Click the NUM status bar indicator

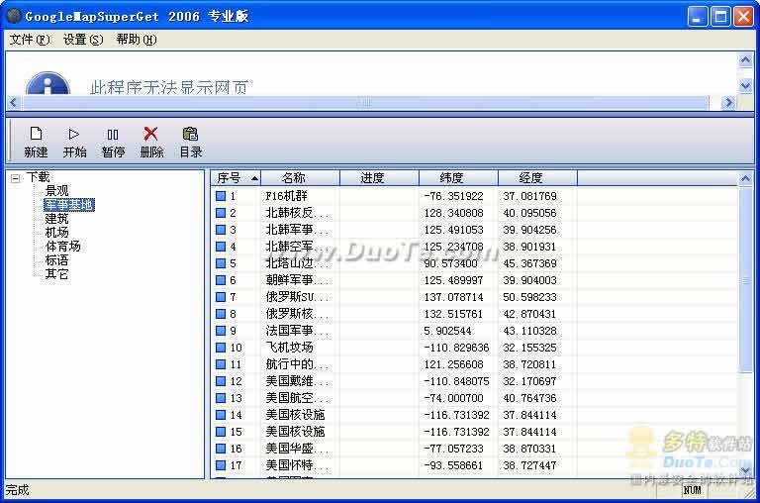point(692,490)
